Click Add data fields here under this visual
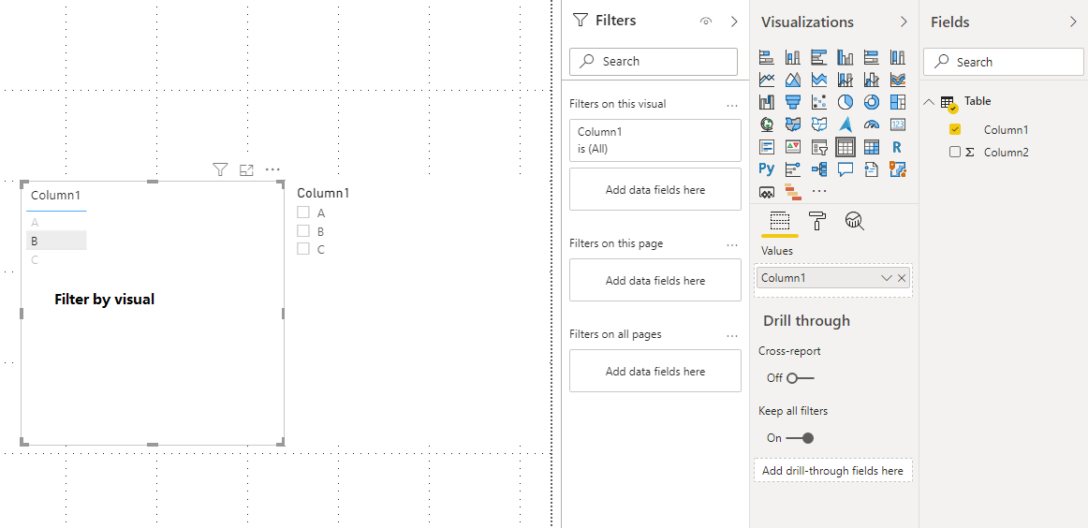The height and width of the screenshot is (528, 1088). (655, 189)
